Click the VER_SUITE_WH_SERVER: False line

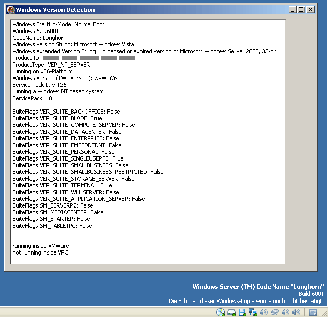click(66, 192)
